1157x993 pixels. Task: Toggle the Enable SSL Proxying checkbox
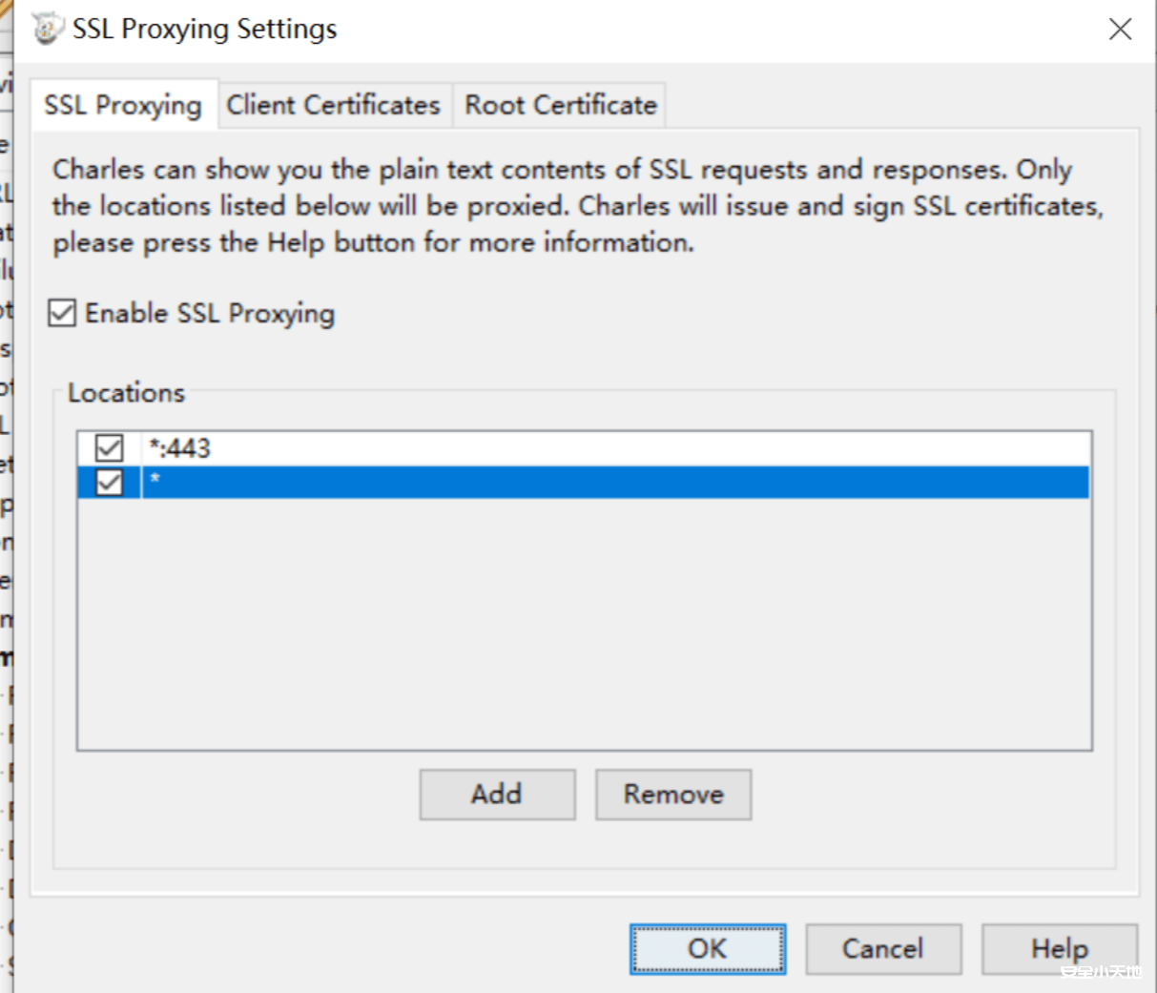[x=63, y=313]
